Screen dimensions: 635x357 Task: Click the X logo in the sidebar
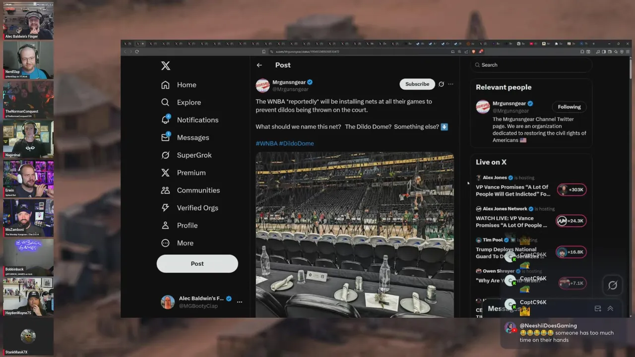coord(166,65)
